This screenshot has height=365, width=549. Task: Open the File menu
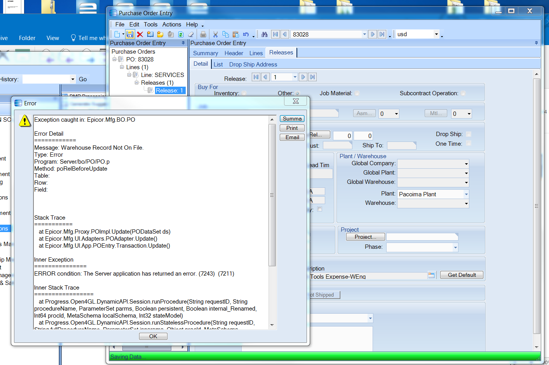coord(120,24)
